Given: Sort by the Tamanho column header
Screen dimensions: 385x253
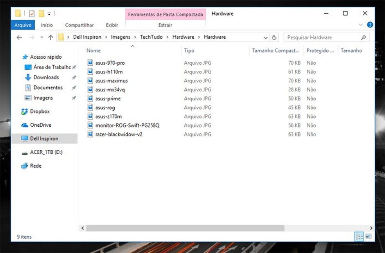Looking at the screenshot, I should [x=351, y=50].
